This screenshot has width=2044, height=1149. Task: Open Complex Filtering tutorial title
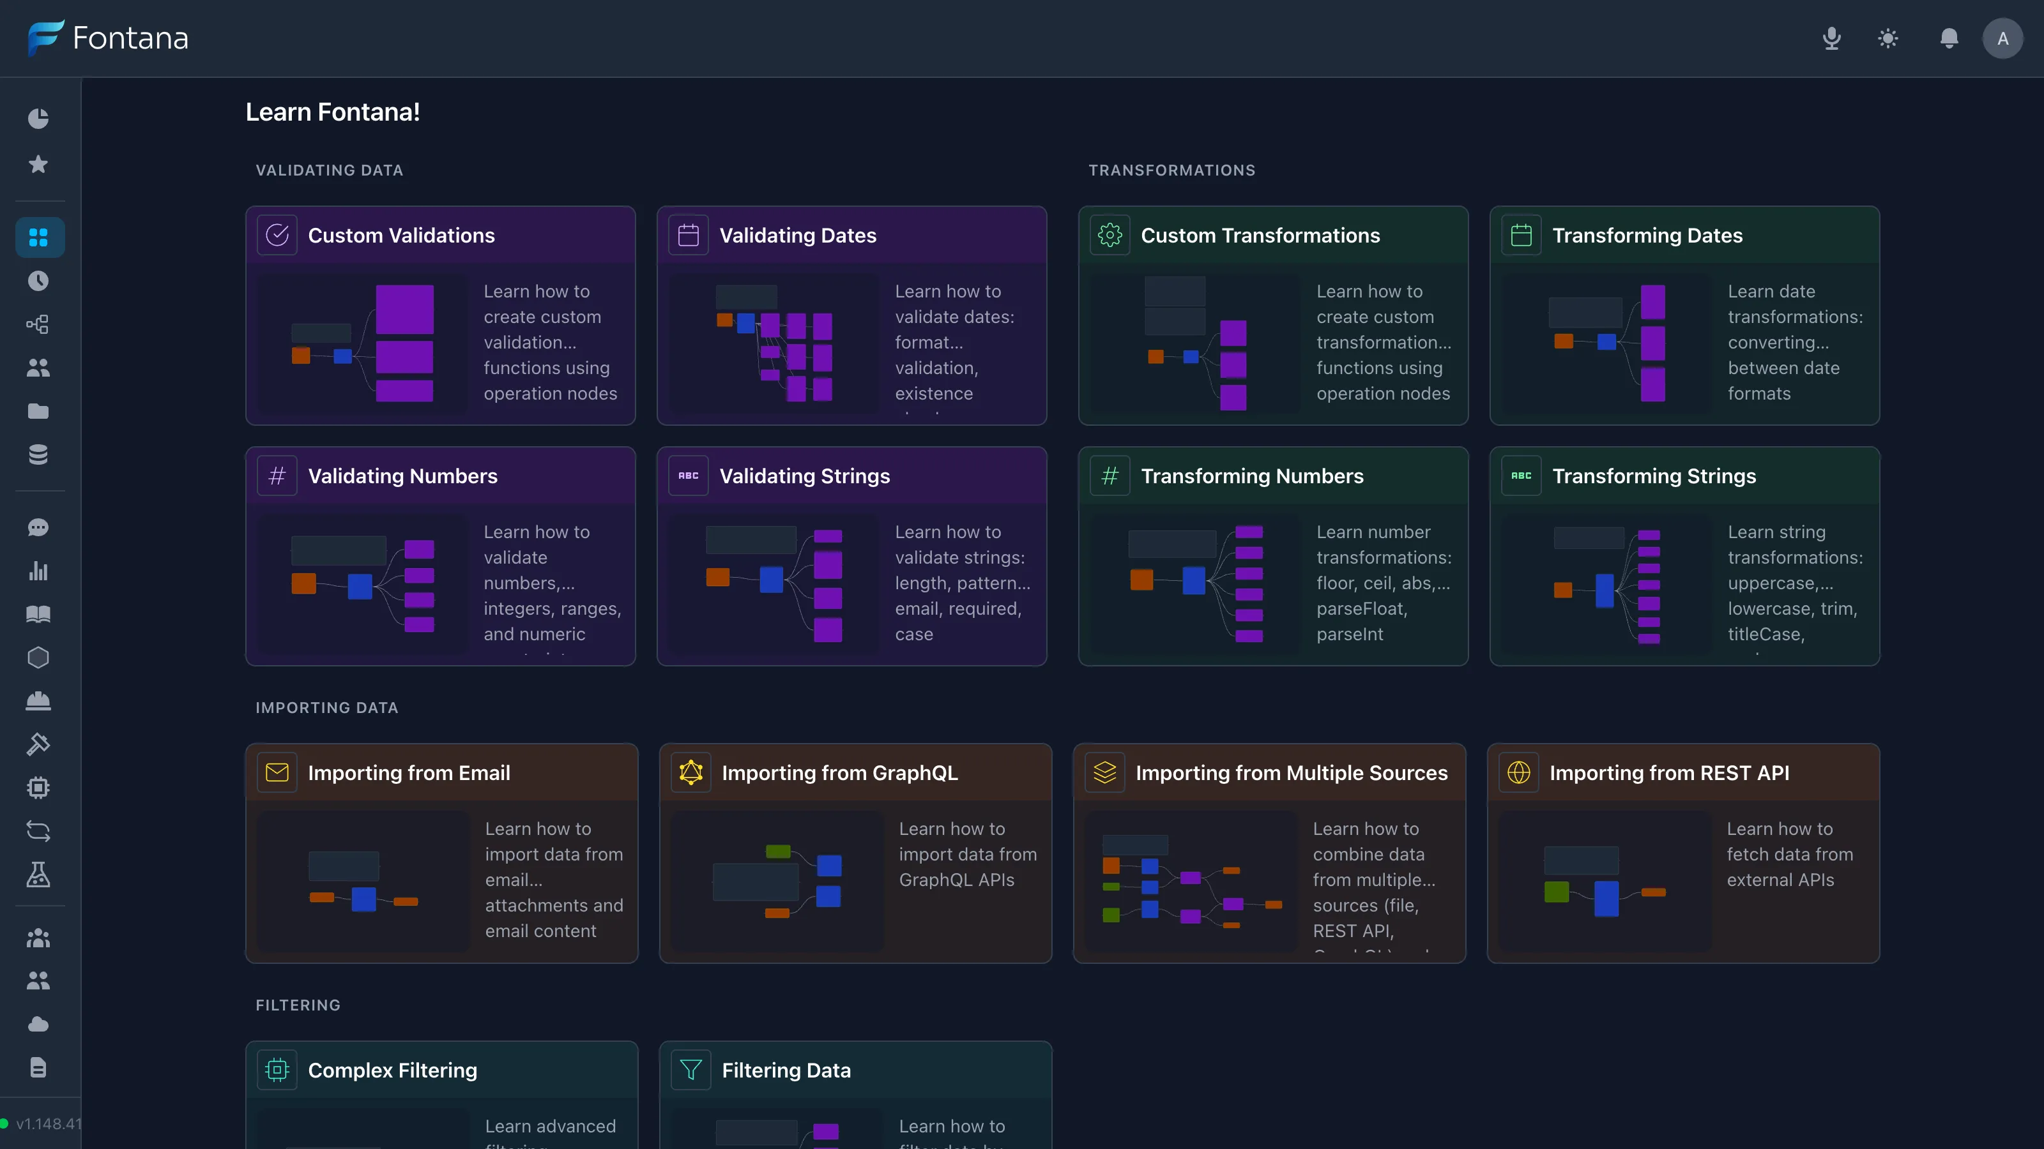392,1070
